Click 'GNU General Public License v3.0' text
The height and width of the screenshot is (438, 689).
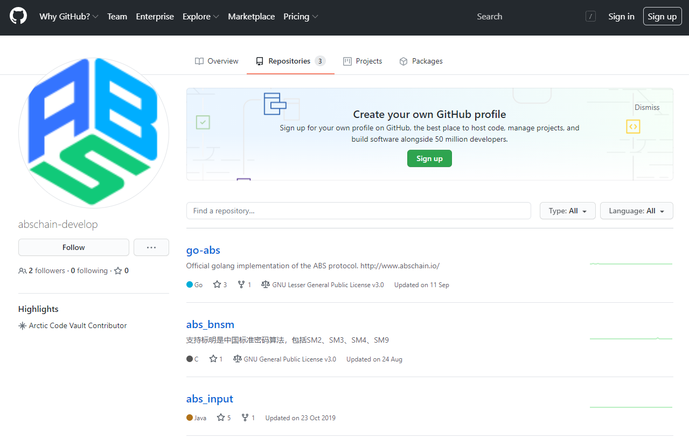[290, 359]
